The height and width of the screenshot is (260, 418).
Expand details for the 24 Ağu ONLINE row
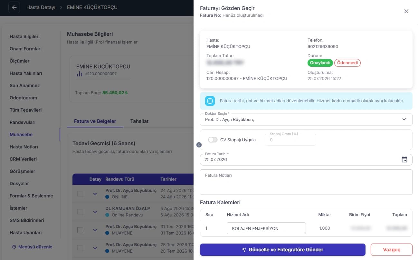pyautogui.click(x=95, y=194)
